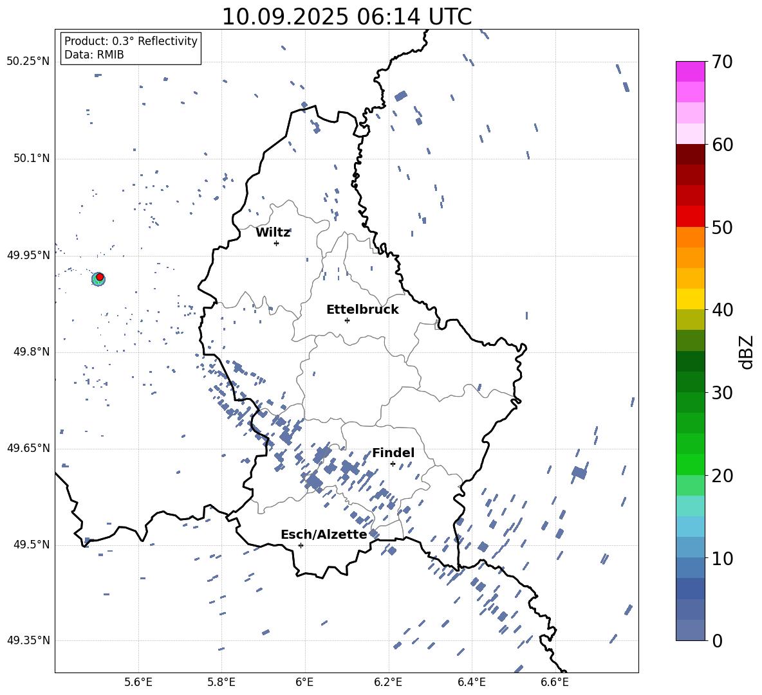Click the 20 tick on the colorbar

pos(722,476)
